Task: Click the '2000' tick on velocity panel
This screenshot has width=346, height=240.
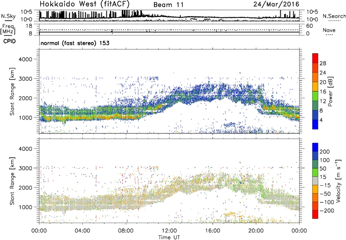Action: (x=26, y=188)
